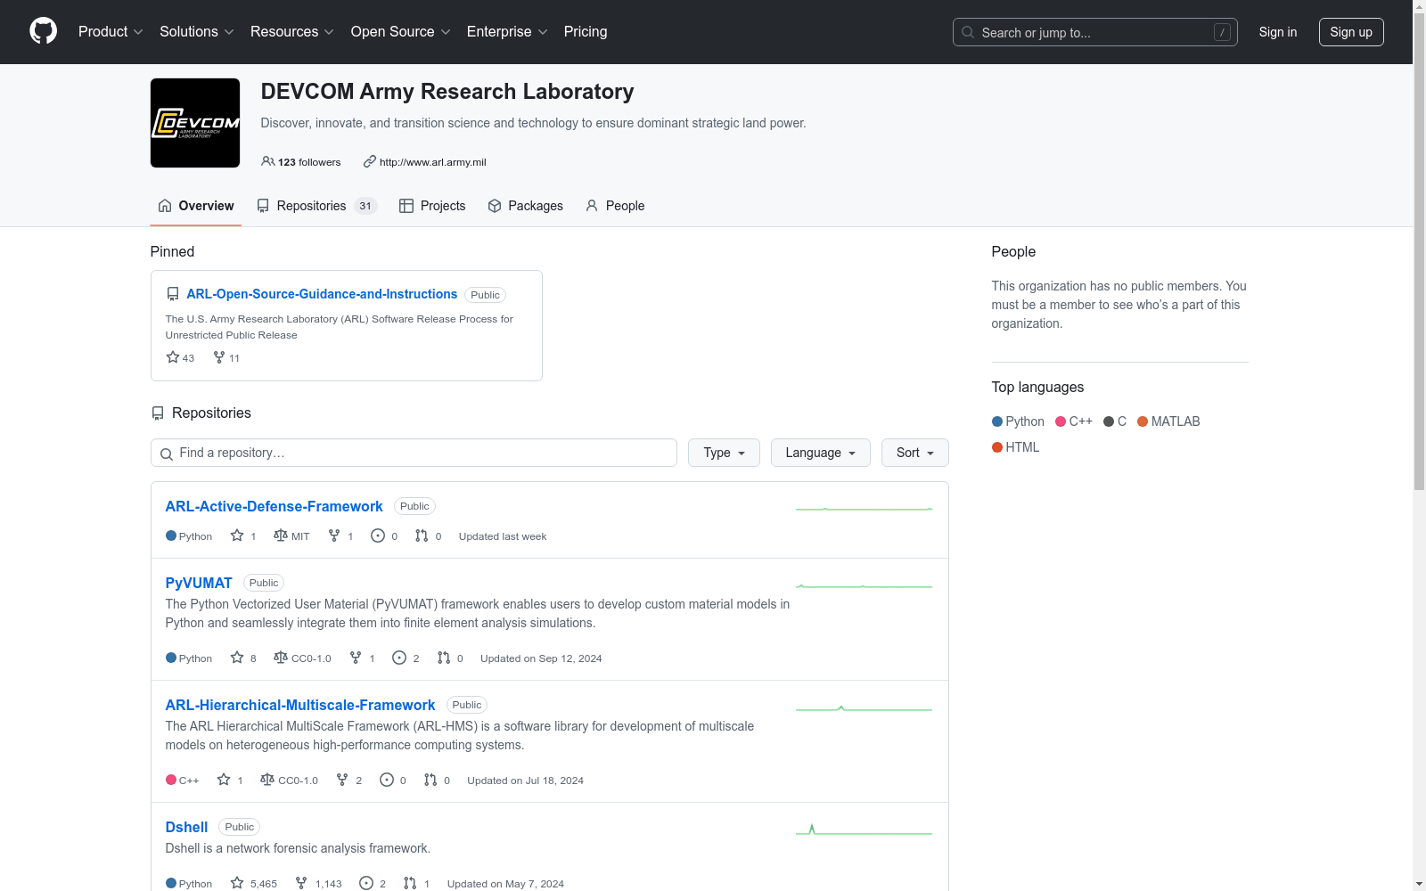The width and height of the screenshot is (1426, 891).
Task: Switch to the Packages tab
Action: point(526,206)
